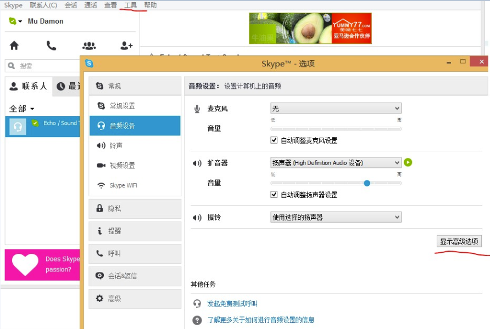Select Skype WiFi in the options sidebar

point(135,185)
